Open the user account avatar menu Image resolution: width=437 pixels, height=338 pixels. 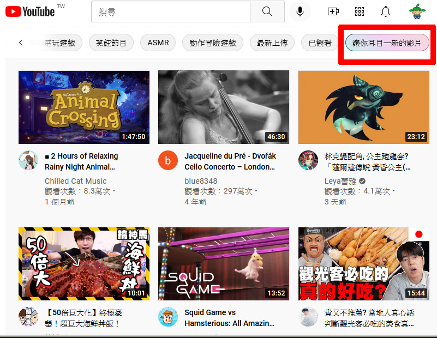pos(417,11)
